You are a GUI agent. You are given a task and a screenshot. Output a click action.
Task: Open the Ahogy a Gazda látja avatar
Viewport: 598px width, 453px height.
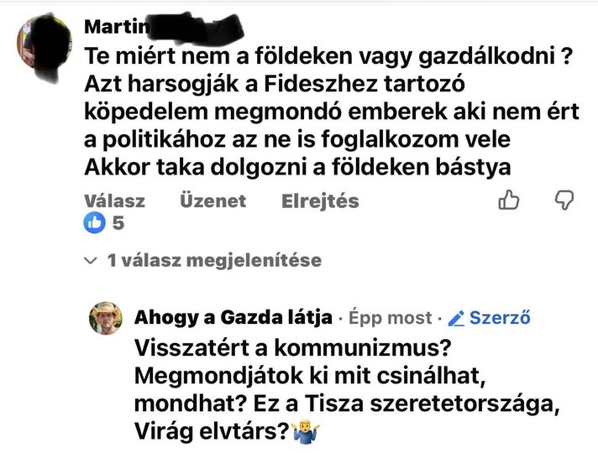pyautogui.click(x=107, y=319)
